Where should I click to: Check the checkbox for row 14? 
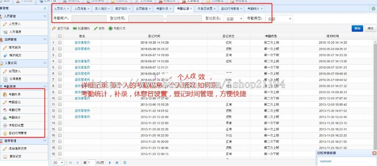(60, 123)
